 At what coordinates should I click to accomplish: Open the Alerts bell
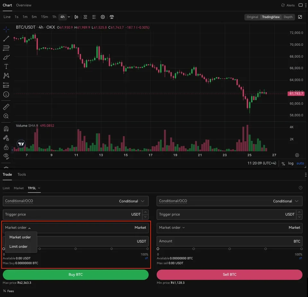[x=288, y=5]
